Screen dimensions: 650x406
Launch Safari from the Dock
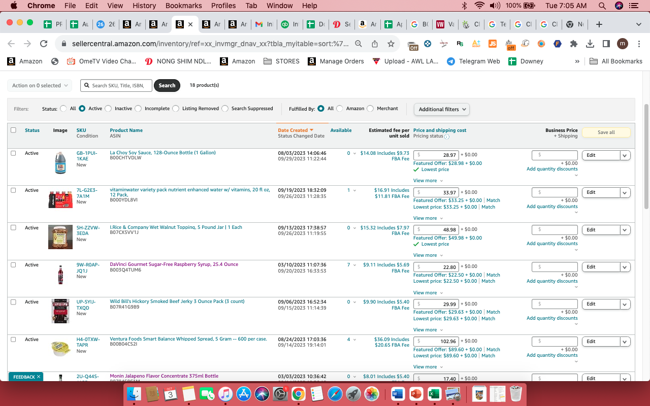(x=335, y=394)
